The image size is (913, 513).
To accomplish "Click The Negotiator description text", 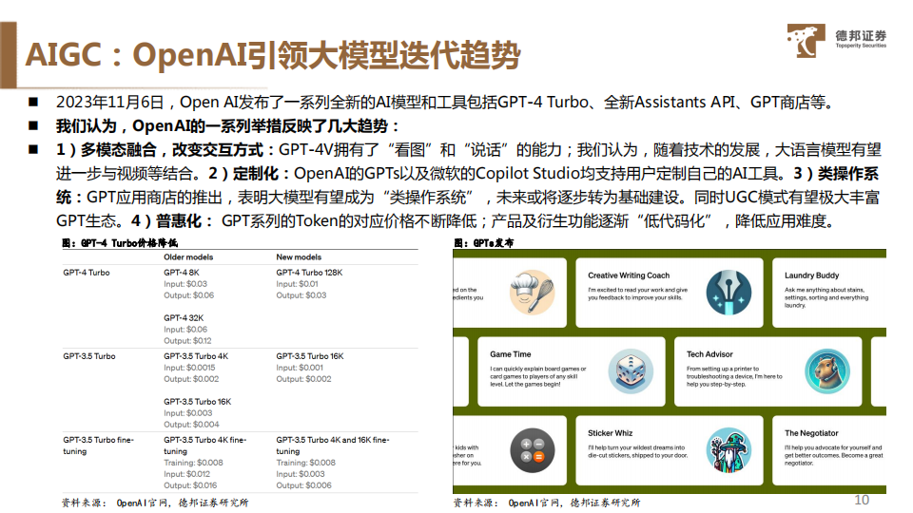I will (833, 455).
